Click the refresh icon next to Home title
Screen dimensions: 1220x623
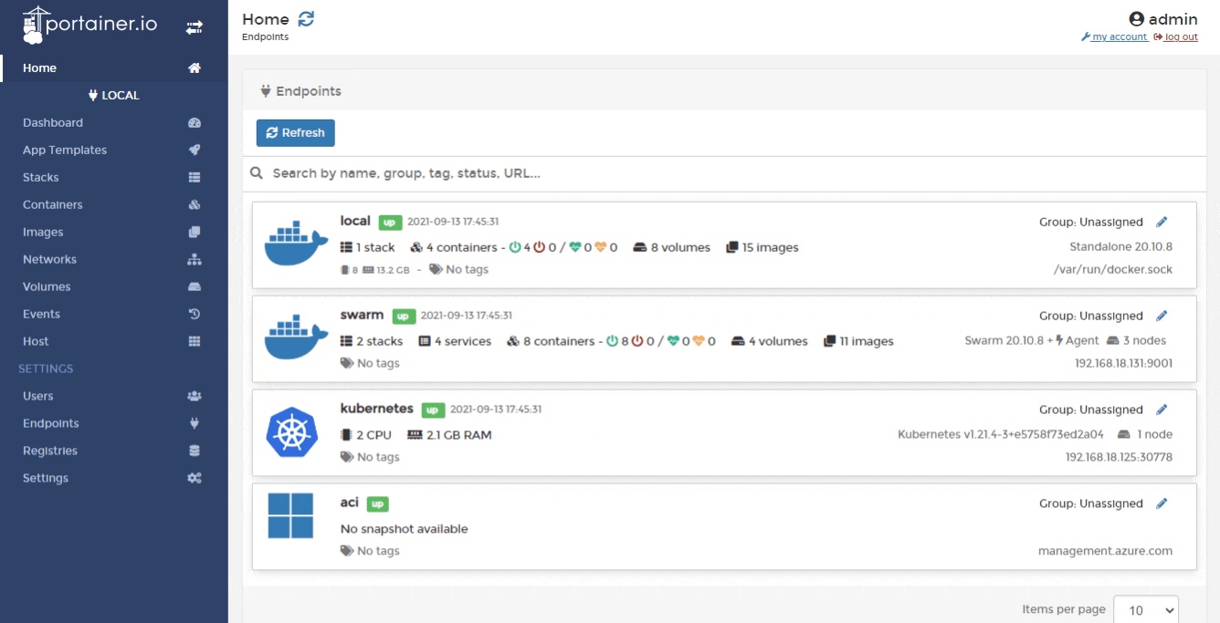tap(307, 19)
